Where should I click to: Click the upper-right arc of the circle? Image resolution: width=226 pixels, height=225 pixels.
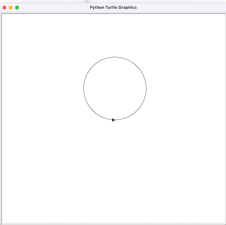(137, 66)
